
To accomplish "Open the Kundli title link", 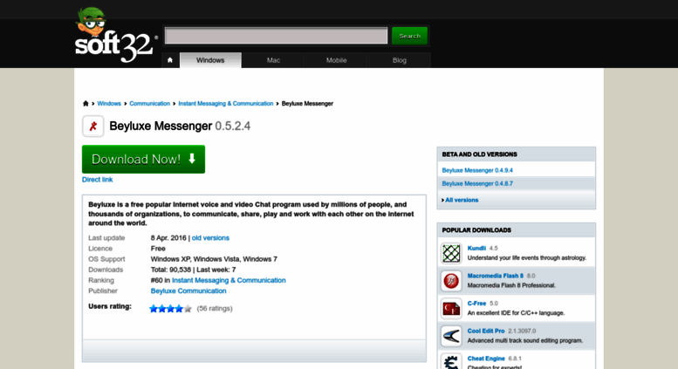I will tap(476, 248).
